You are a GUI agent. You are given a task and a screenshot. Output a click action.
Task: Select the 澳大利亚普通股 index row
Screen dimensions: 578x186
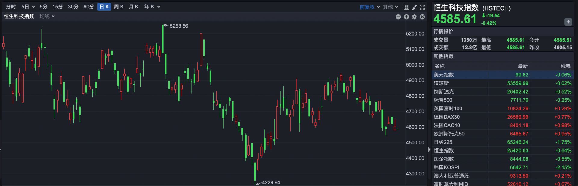click(x=502, y=176)
